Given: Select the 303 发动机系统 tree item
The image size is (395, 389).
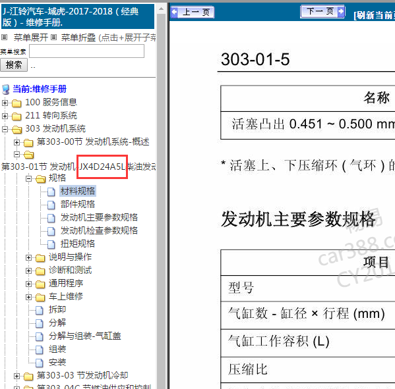Looking at the screenshot, I should [x=55, y=128].
